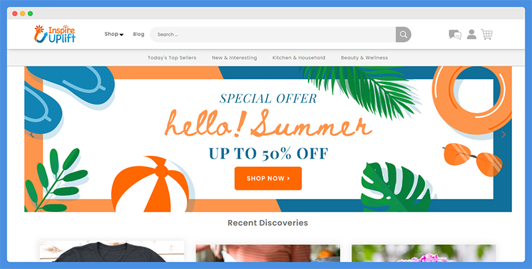Viewport: 532px width, 269px height.
Task: Click the hello Summer banner text
Action: coord(268,124)
